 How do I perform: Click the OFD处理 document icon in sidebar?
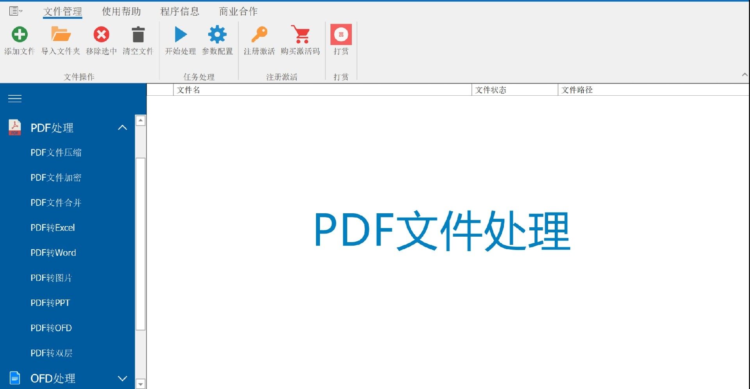click(15, 378)
